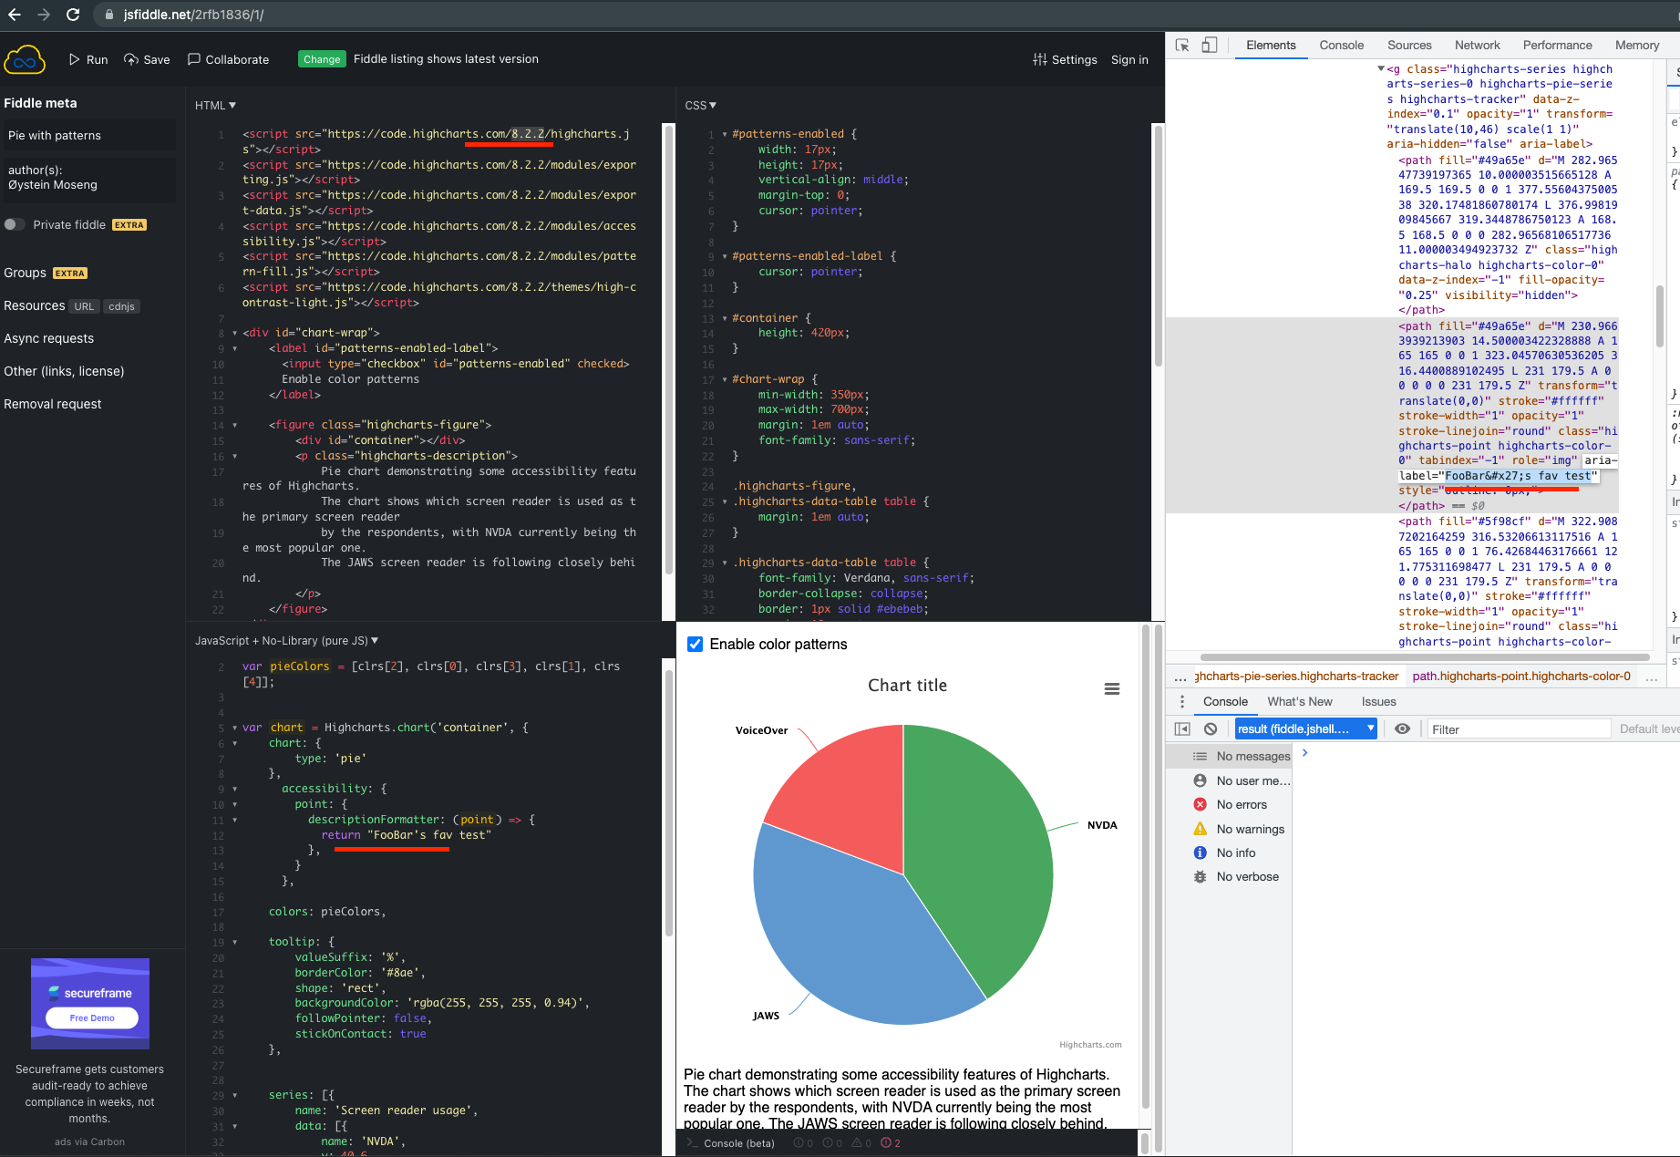The width and height of the screenshot is (1680, 1157).
Task: Click the Secureframe Free Demo ad button
Action: [x=92, y=1018]
